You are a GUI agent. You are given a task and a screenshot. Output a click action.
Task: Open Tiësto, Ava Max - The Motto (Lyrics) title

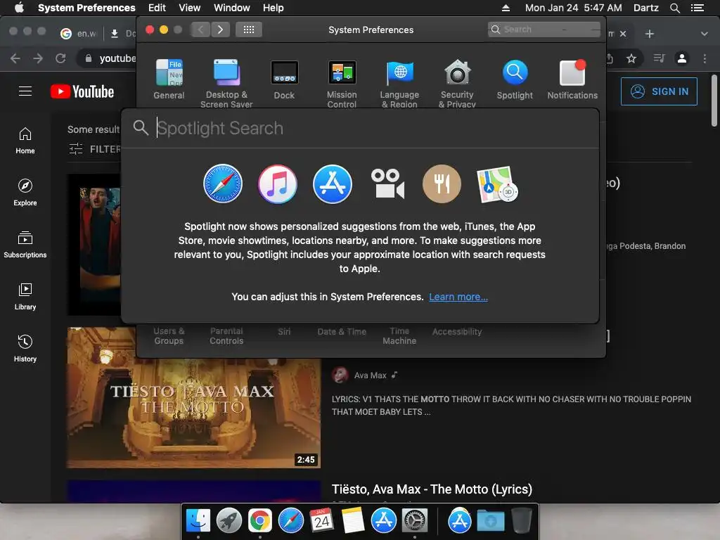pyautogui.click(x=432, y=489)
